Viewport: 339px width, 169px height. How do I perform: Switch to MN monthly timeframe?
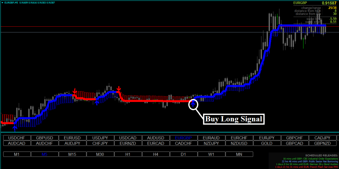click(239, 154)
